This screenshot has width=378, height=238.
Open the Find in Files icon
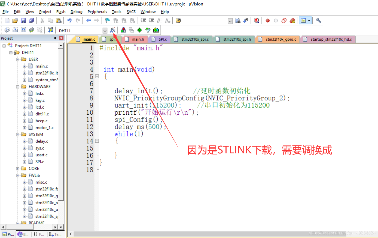(x=178, y=20)
